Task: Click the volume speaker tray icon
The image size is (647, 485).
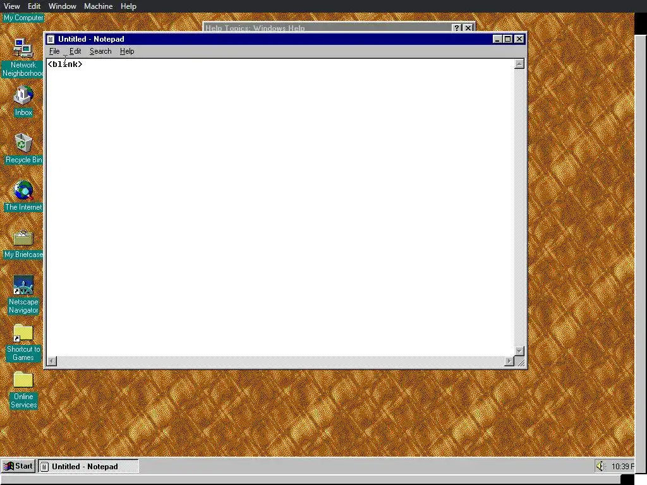Action: click(600, 466)
